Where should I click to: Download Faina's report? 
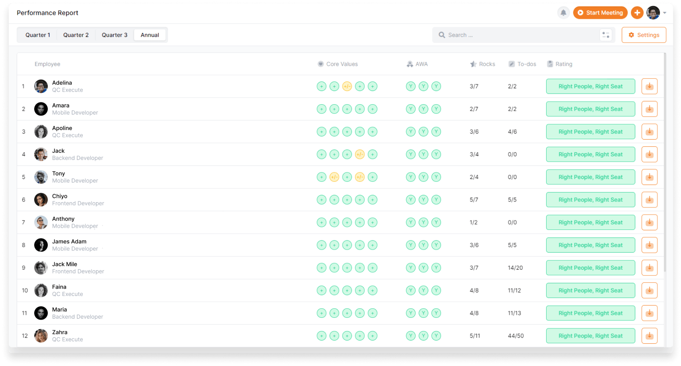click(x=649, y=291)
